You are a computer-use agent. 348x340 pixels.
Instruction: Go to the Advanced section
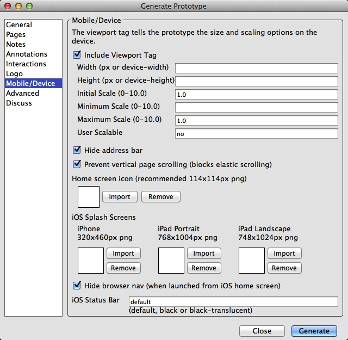coord(22,93)
